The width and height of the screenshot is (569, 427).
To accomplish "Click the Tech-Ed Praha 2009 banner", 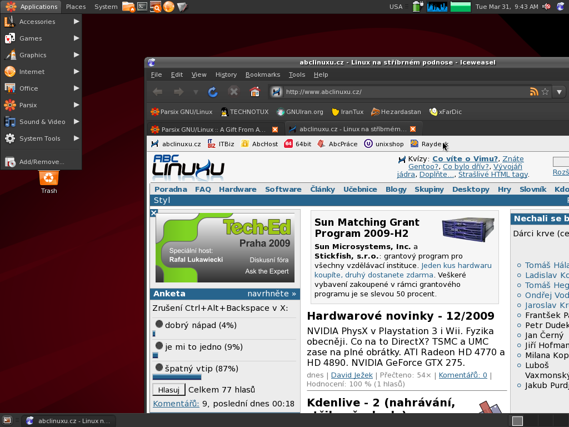I will click(x=225, y=247).
